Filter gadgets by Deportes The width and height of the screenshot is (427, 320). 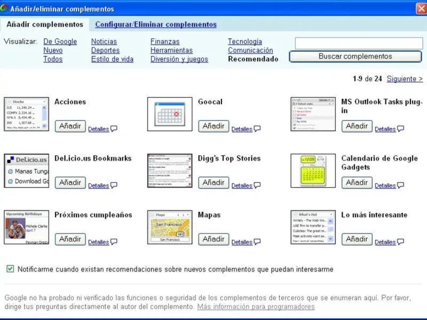tap(105, 50)
